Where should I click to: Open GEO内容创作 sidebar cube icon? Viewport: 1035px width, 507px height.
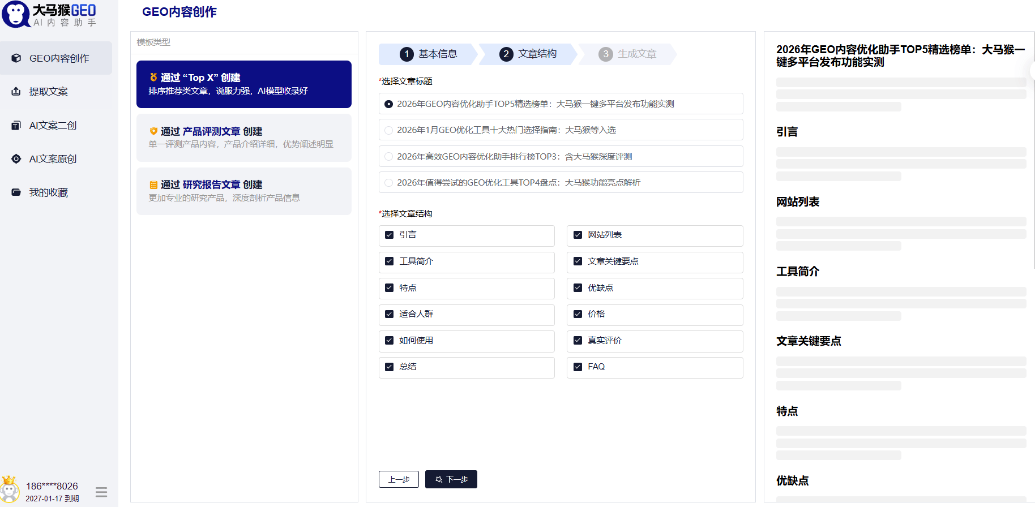(16, 58)
